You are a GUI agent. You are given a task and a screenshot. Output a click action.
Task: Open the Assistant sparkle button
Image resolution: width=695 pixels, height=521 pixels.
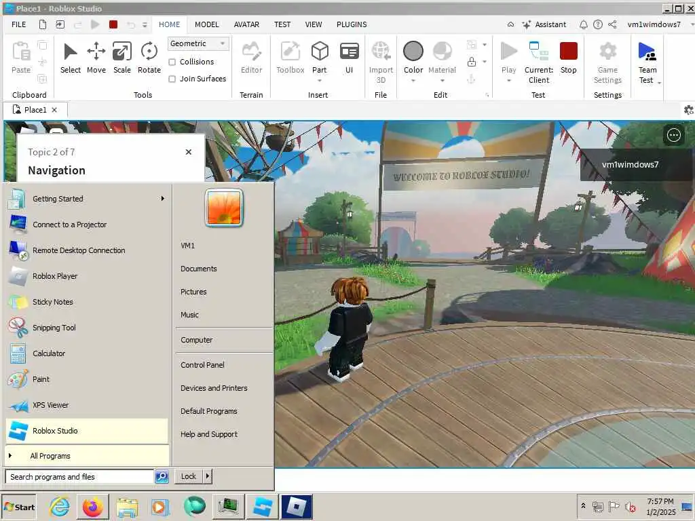[x=544, y=24]
